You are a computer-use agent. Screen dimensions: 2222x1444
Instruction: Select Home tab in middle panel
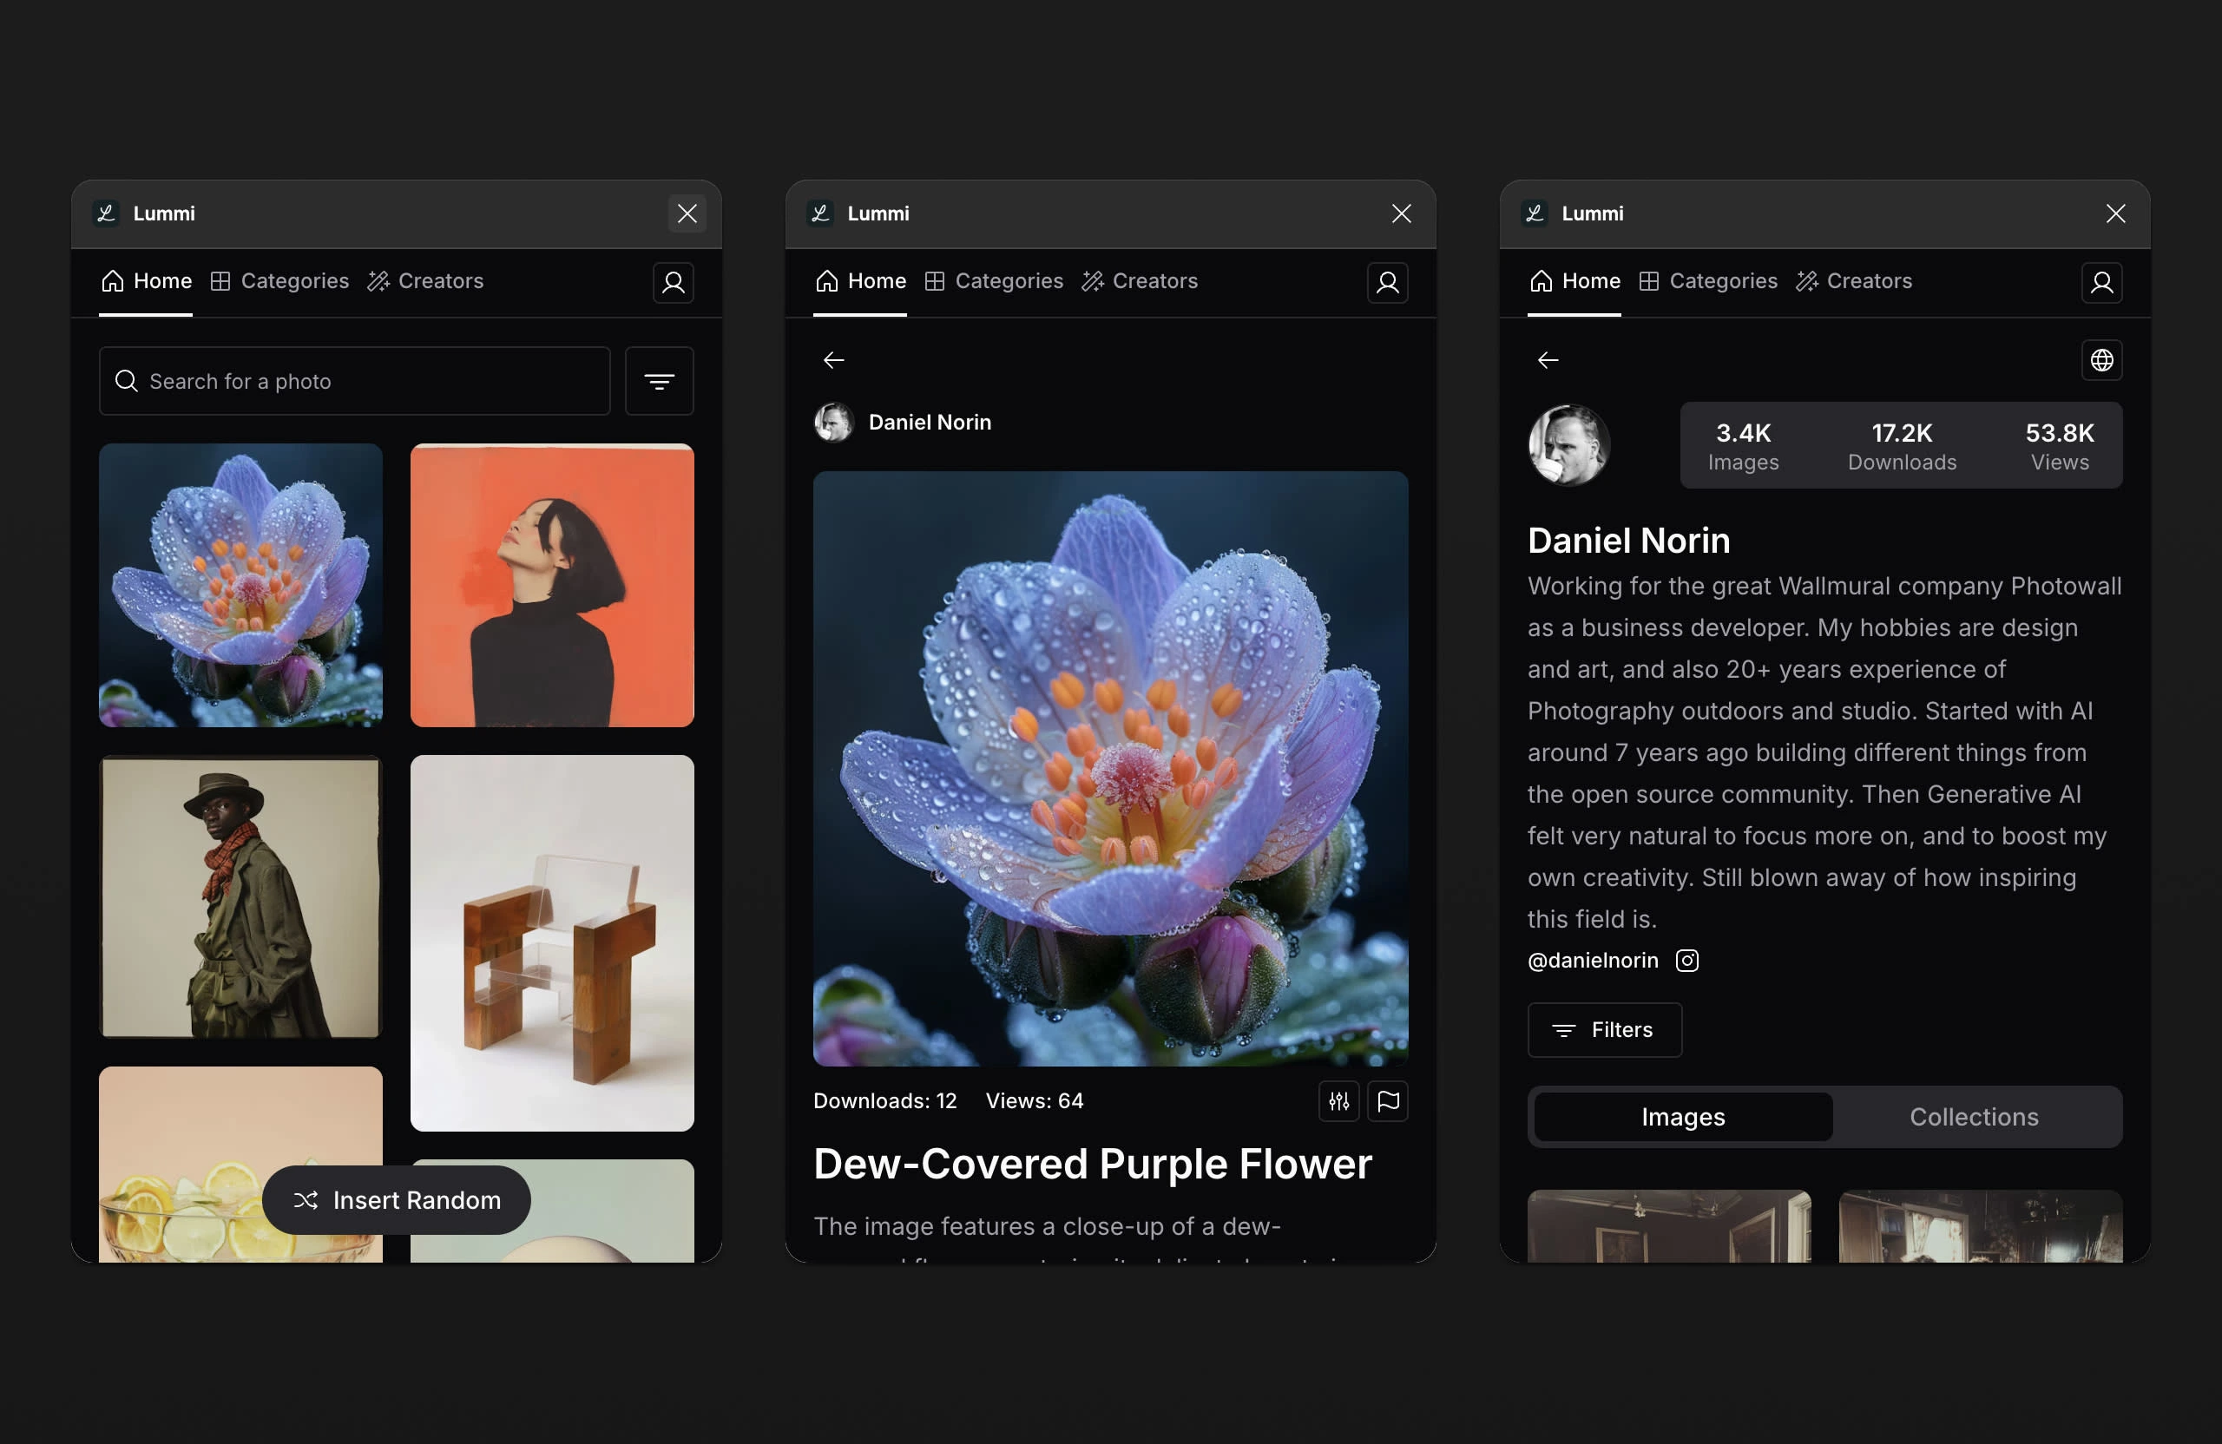(x=860, y=281)
